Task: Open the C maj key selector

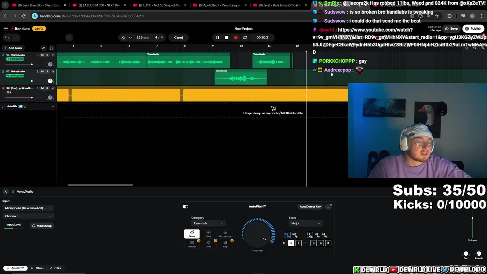Action: tap(178, 37)
